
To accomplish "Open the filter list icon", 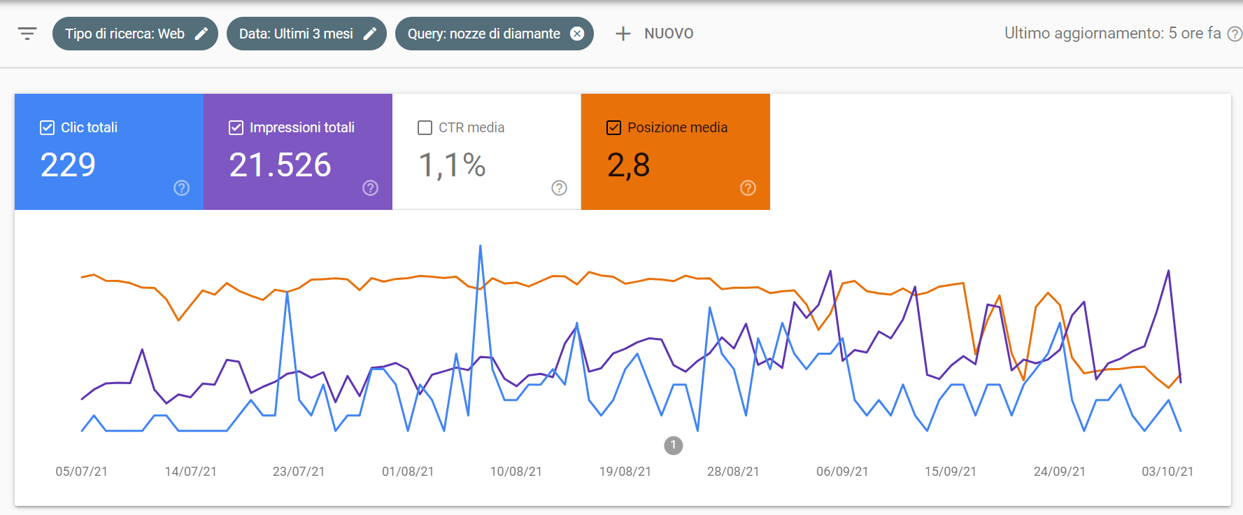I will pos(27,34).
